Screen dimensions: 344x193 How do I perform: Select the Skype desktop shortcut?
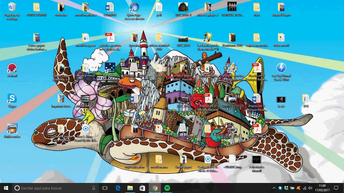click(x=12, y=99)
